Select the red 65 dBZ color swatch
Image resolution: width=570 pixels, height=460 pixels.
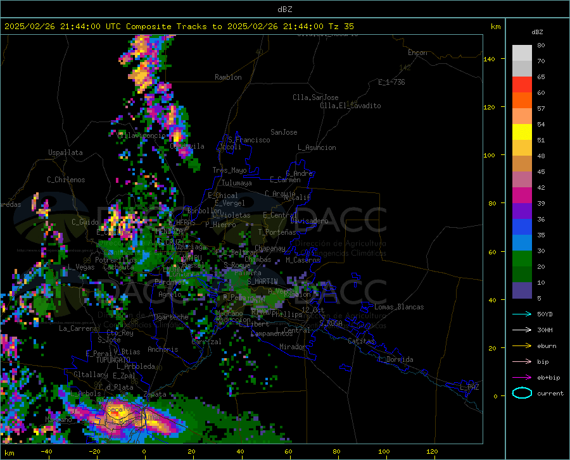click(522, 85)
